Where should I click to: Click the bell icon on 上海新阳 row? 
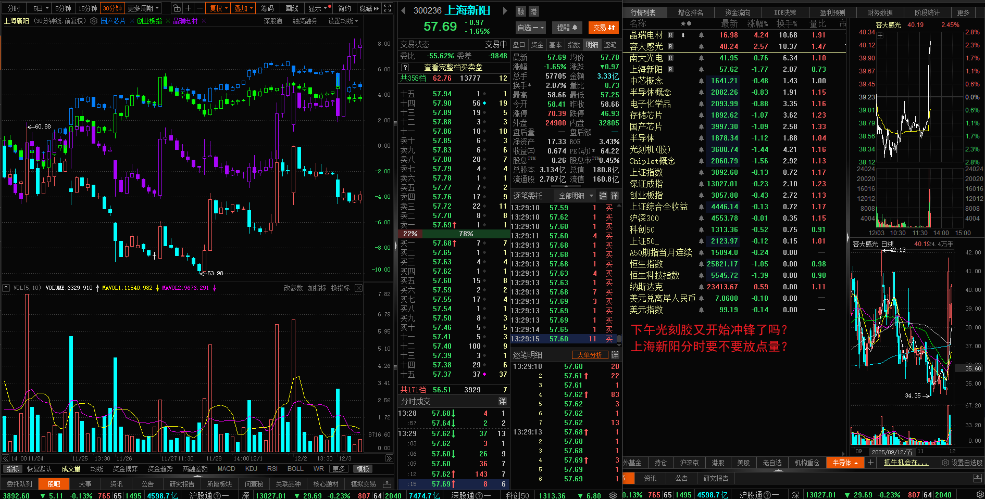click(701, 69)
